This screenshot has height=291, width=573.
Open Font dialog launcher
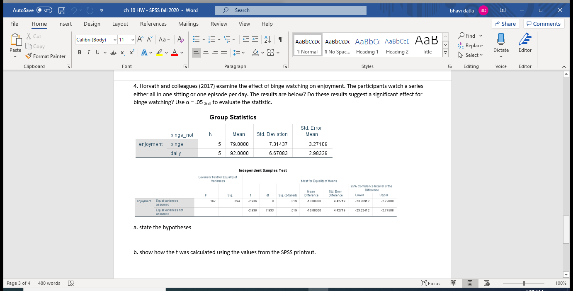[185, 66]
